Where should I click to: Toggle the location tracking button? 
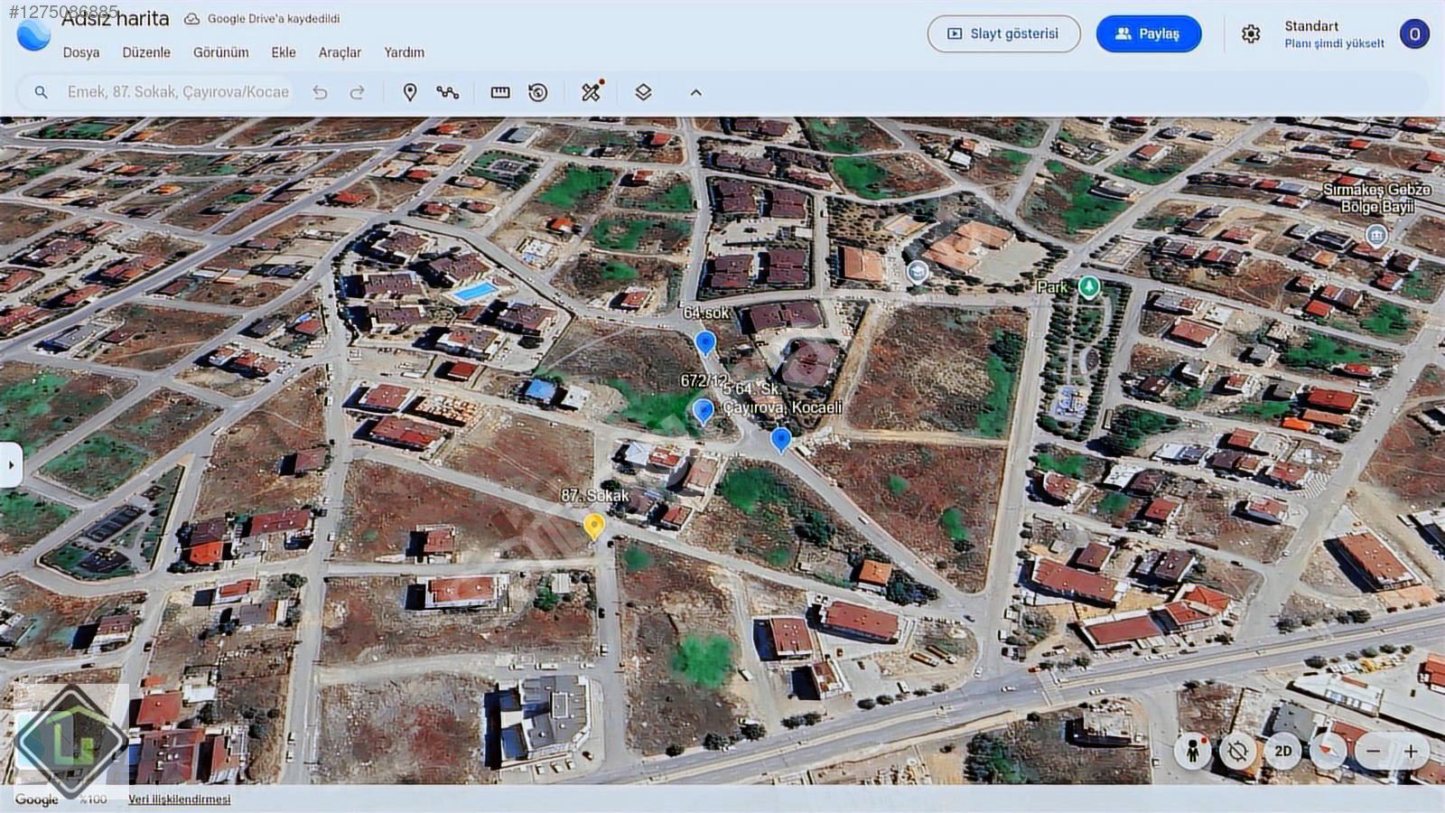click(x=1237, y=751)
